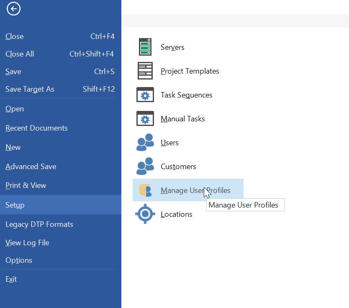Choose Close All menu item

(x=61, y=54)
